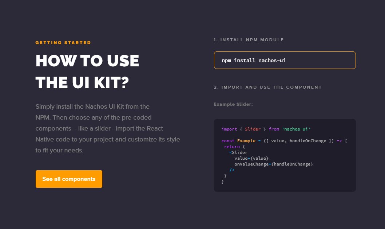This screenshot has height=229, width=385.
Task: Click the 'nachos-ui' string in import statement
Action: [x=296, y=129]
